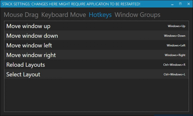Change the Windows+Left shortcut field
The height and width of the screenshot is (116, 193).
176,45
